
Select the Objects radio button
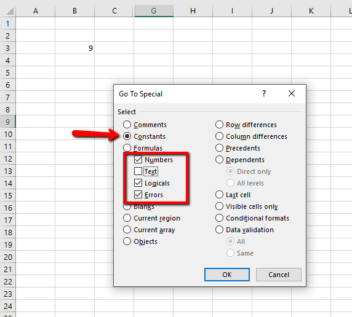coord(127,241)
